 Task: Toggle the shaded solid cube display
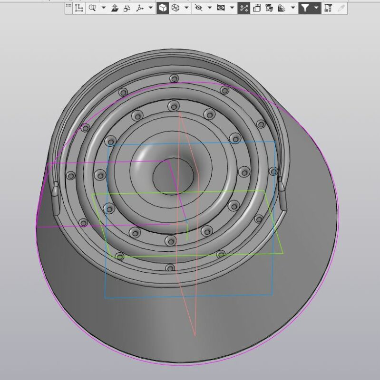[x=163, y=8]
